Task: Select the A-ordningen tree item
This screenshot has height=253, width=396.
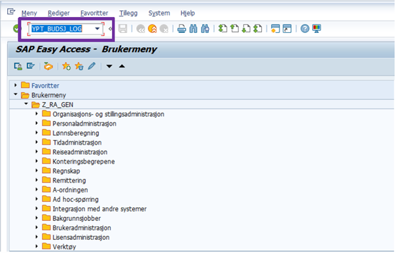Action: point(70,190)
